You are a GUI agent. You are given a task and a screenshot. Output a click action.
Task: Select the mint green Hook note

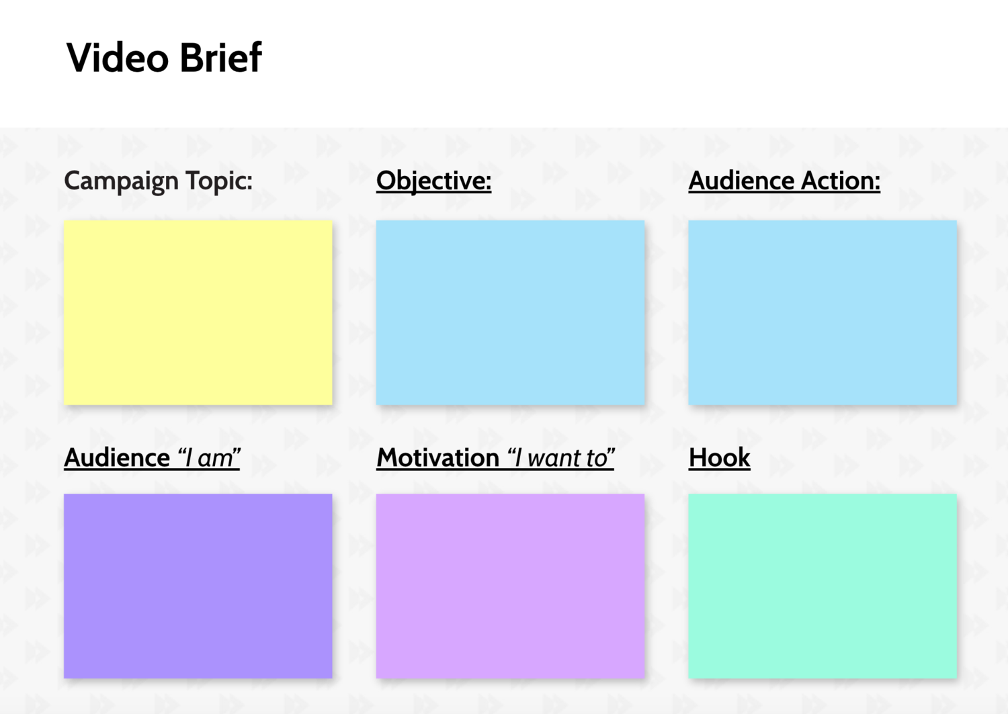823,586
